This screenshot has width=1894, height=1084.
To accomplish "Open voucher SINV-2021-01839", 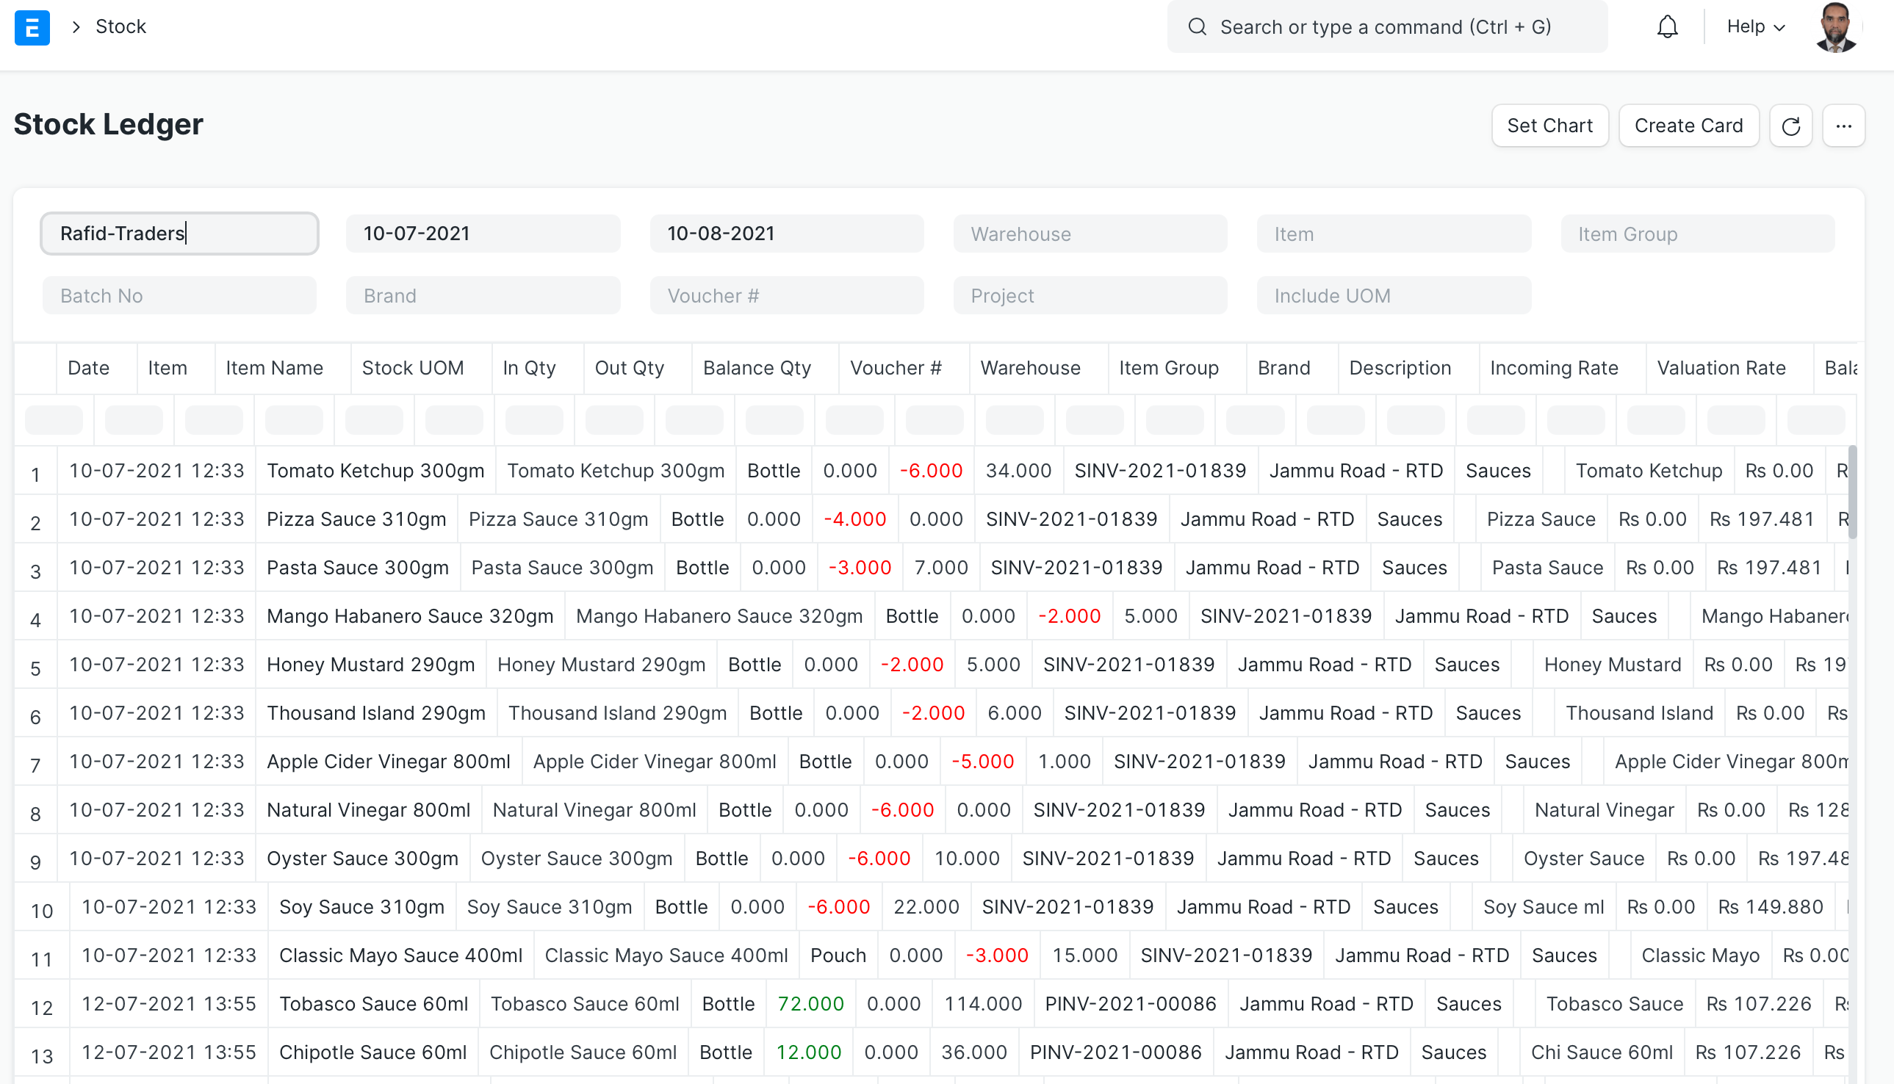I will click(x=1160, y=470).
